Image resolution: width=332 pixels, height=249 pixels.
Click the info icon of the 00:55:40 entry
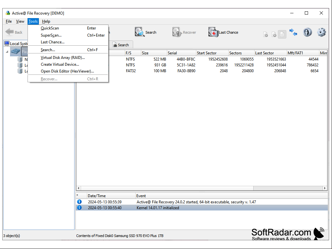(x=79, y=208)
